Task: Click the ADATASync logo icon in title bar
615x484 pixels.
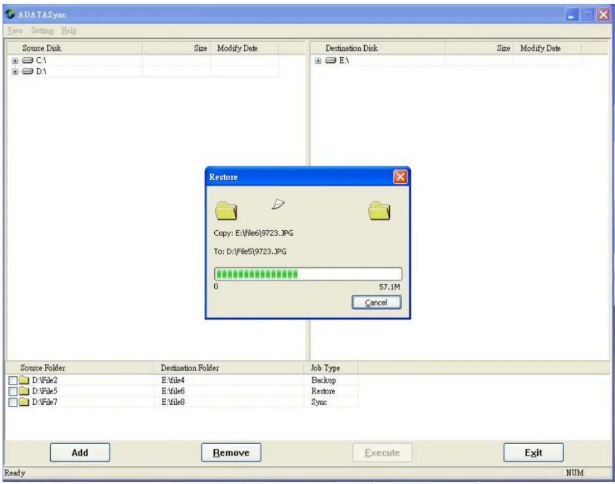Action: point(11,15)
